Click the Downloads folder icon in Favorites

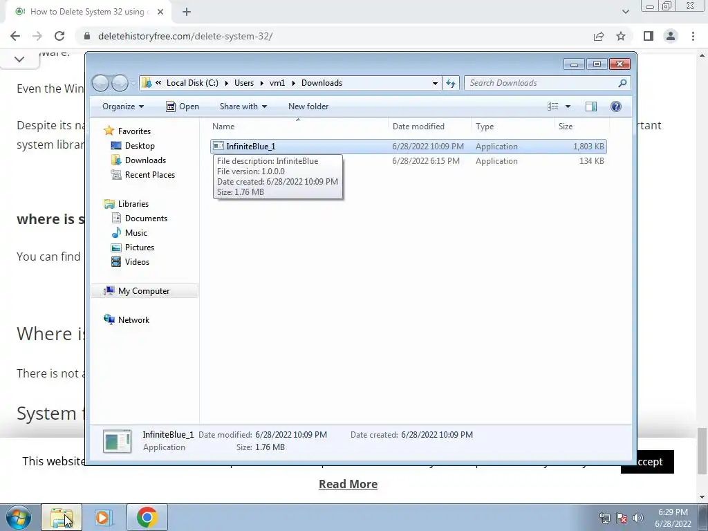coord(116,160)
